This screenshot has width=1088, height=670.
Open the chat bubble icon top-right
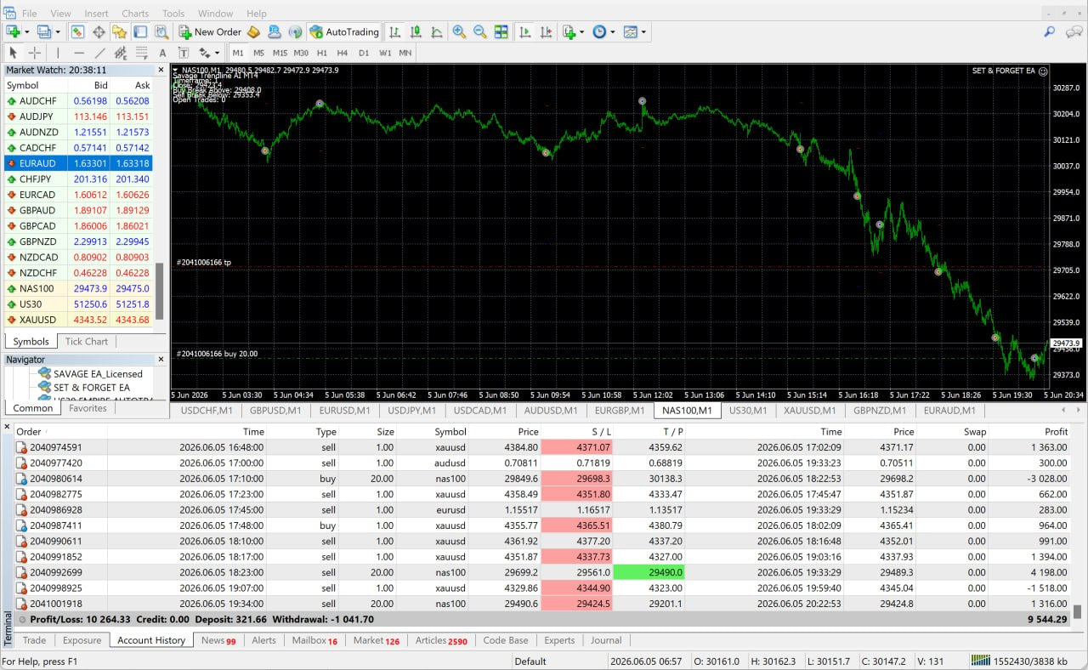click(x=1073, y=31)
